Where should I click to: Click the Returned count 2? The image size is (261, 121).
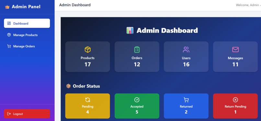[x=186, y=112]
